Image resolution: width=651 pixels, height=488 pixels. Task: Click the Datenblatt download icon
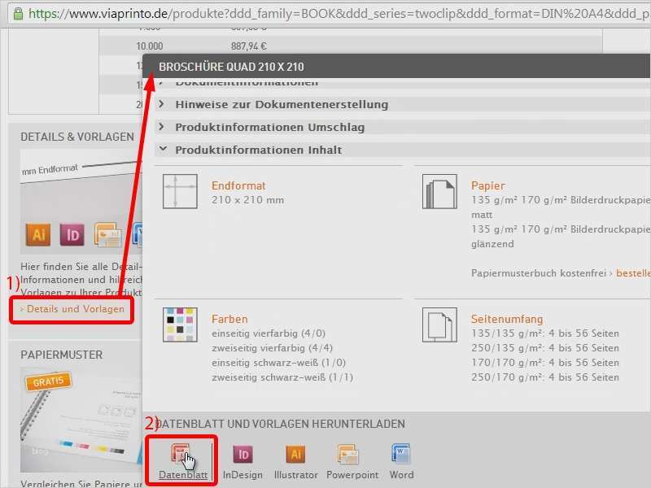pos(181,451)
